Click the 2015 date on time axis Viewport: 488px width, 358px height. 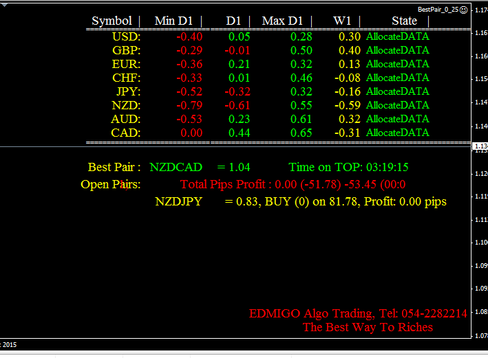tap(10, 345)
